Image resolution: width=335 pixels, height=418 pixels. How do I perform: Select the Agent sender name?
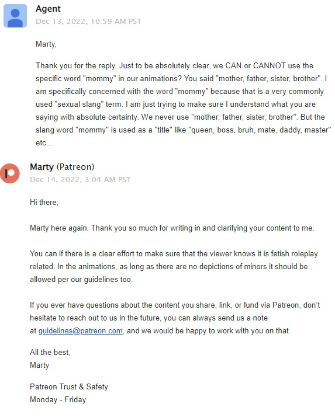pyautogui.click(x=48, y=9)
